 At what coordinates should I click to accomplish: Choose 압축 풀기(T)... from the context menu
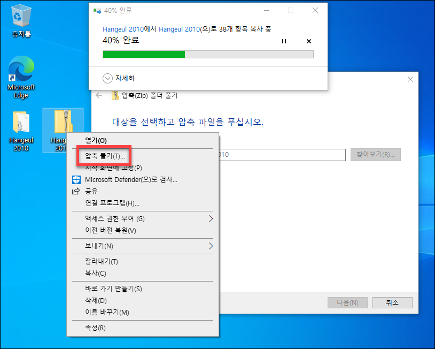pyautogui.click(x=143, y=156)
